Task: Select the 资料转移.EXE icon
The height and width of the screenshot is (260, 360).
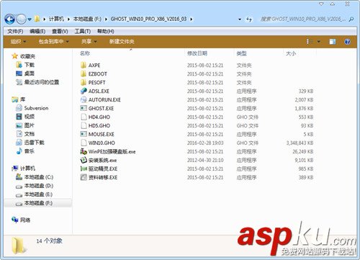Action: tap(84, 177)
